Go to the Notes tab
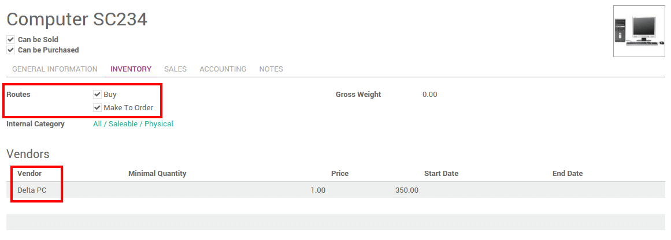Viewport: 671px width, 240px height. pyautogui.click(x=271, y=69)
